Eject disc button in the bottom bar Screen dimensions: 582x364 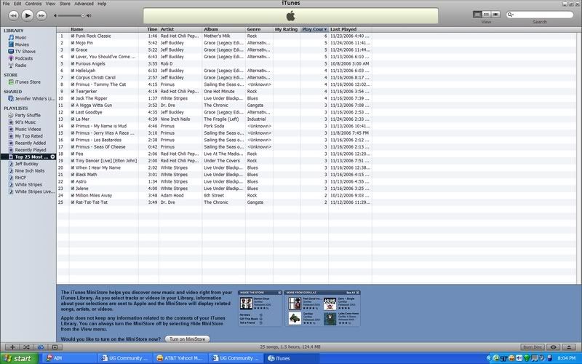(569, 347)
